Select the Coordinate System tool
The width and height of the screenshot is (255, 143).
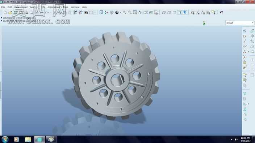(x=244, y=57)
